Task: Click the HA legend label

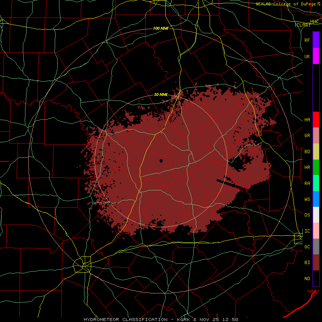Action: [x=307, y=120]
